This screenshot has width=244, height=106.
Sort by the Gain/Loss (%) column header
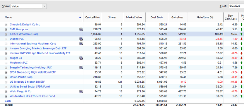coord(205,17)
